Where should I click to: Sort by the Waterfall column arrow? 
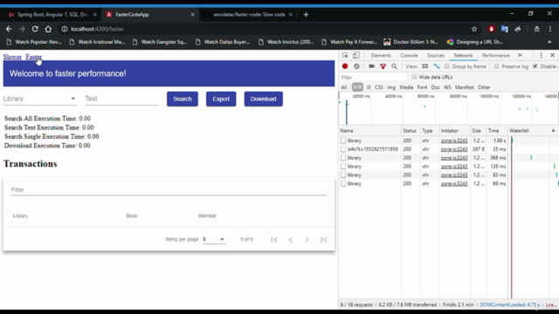553,131
